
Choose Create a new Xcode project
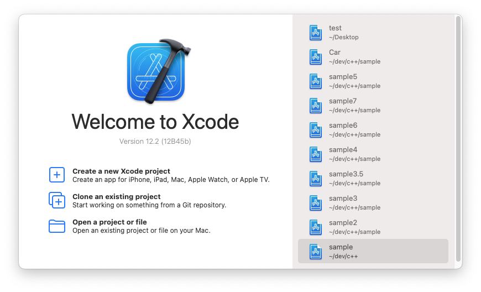pyautogui.click(x=159, y=175)
